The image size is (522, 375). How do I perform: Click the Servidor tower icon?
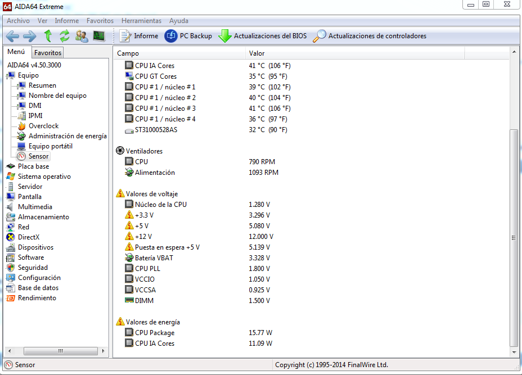click(x=11, y=187)
